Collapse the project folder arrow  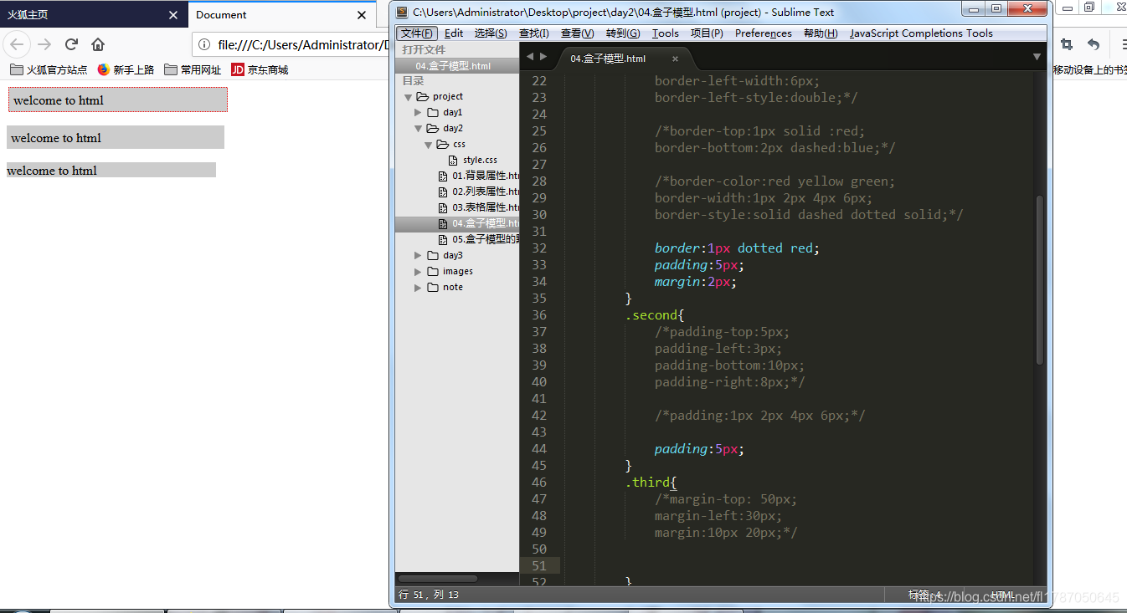[408, 97]
